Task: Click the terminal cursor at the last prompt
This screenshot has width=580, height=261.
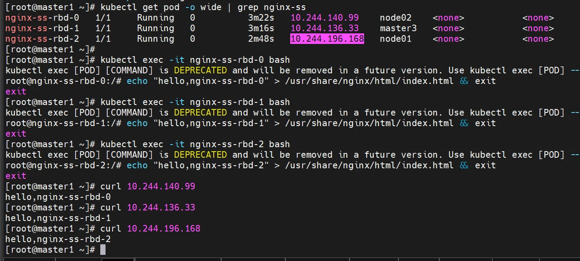Action: pyautogui.click(x=103, y=250)
